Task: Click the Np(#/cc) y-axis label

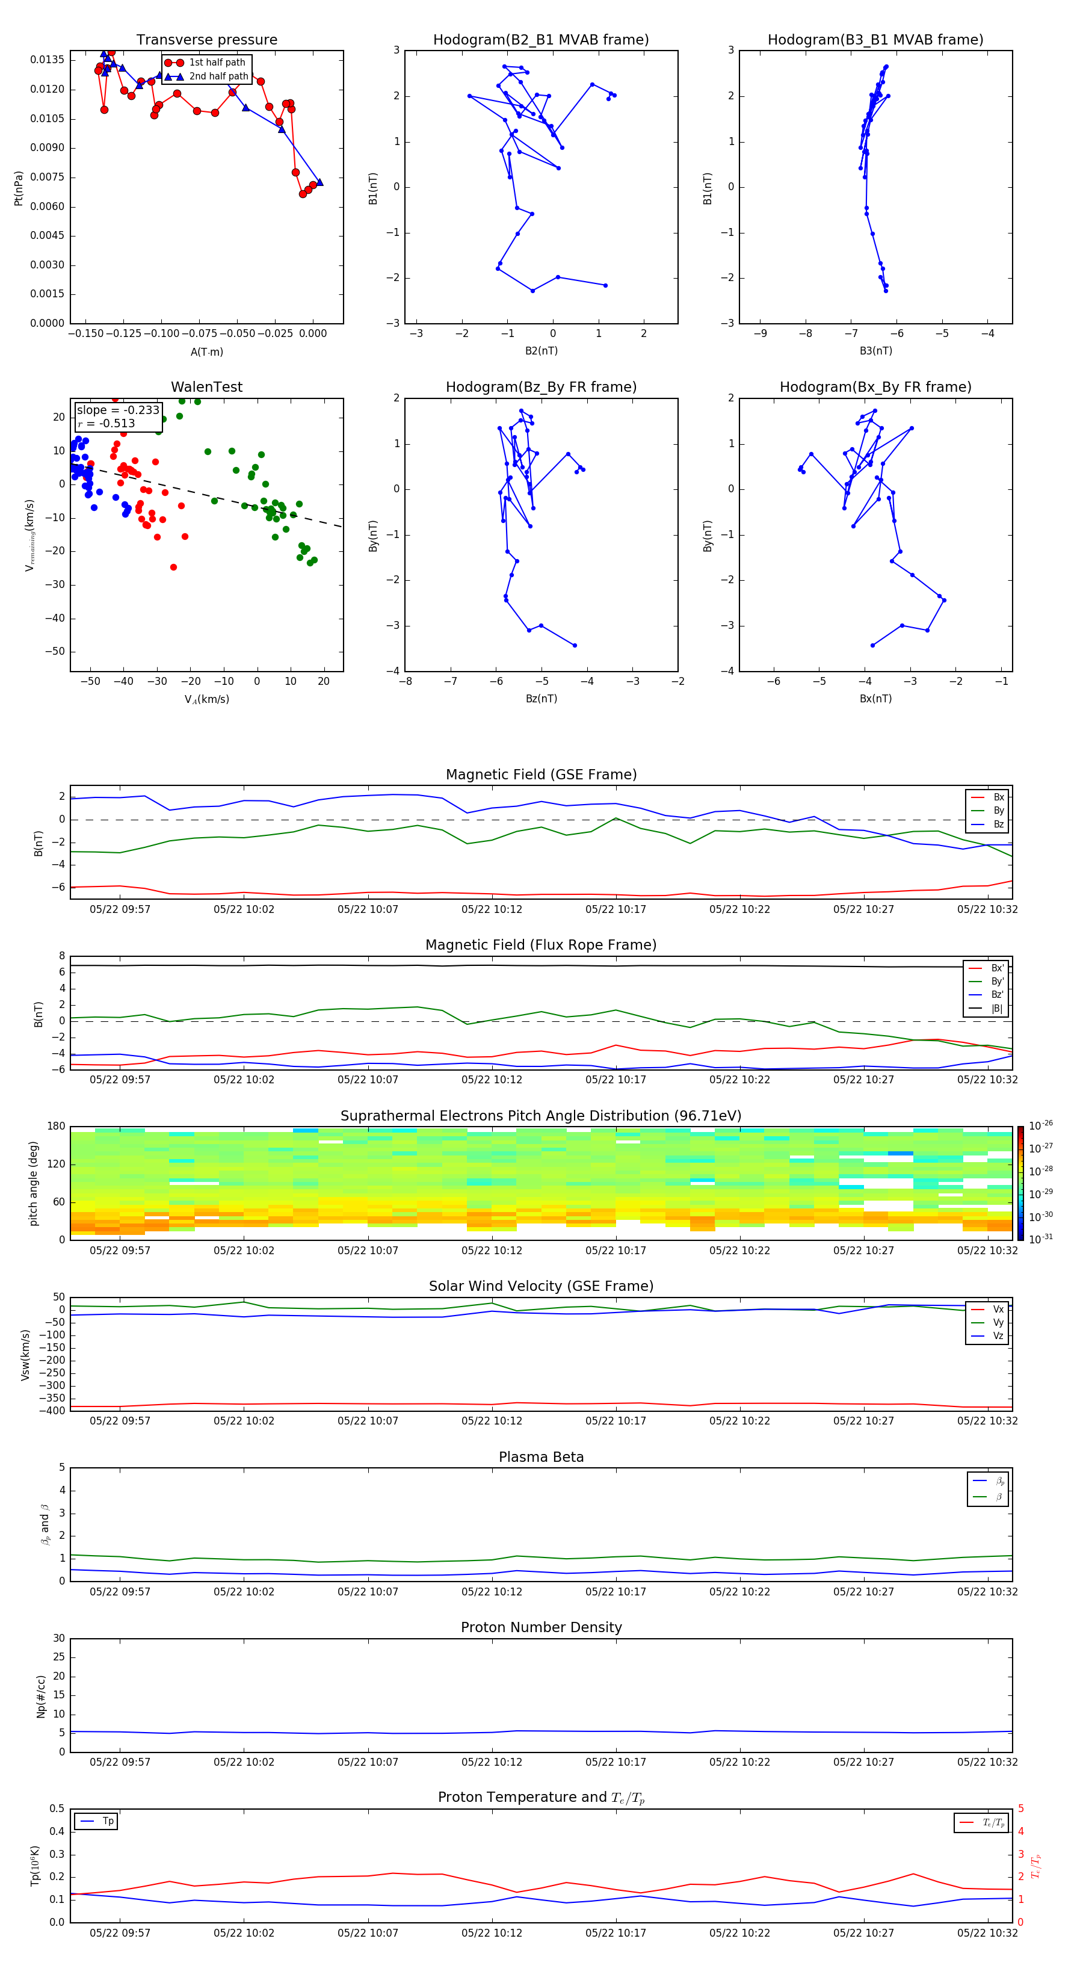Action: 41,1695
